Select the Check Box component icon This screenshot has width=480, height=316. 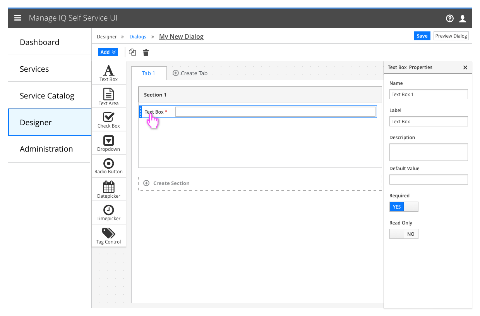tap(108, 119)
